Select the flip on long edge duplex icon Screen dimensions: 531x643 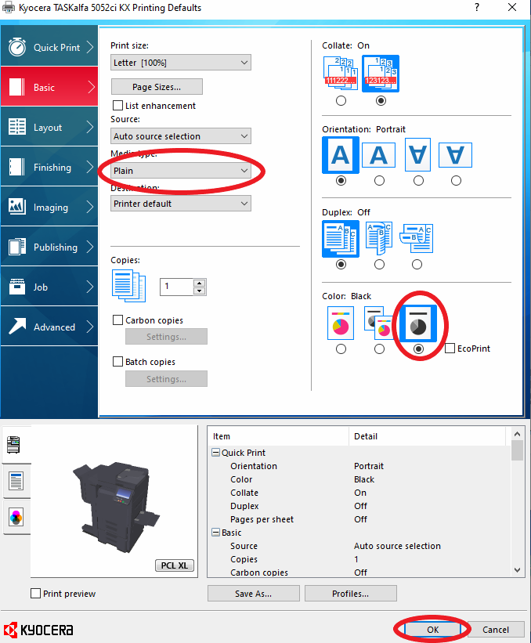click(x=379, y=238)
